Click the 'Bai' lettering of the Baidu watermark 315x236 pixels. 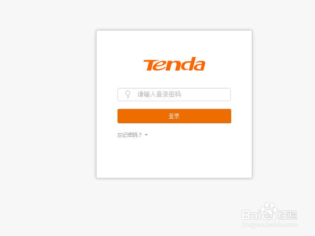click(251, 215)
